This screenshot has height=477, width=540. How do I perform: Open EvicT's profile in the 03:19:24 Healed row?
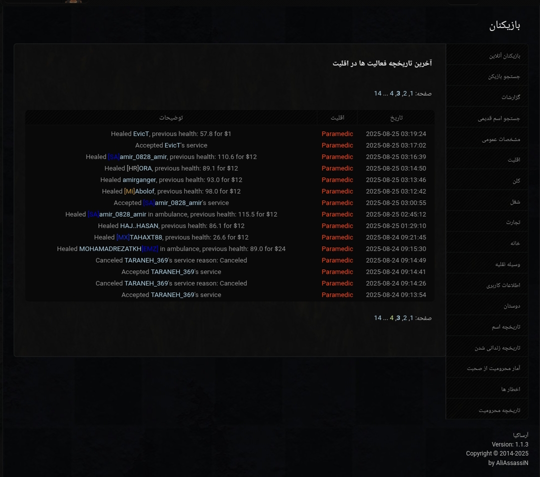tap(141, 133)
